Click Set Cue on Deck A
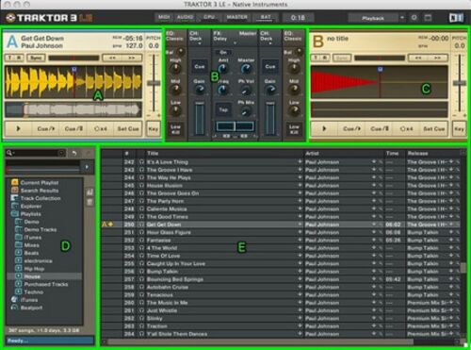 (128, 128)
